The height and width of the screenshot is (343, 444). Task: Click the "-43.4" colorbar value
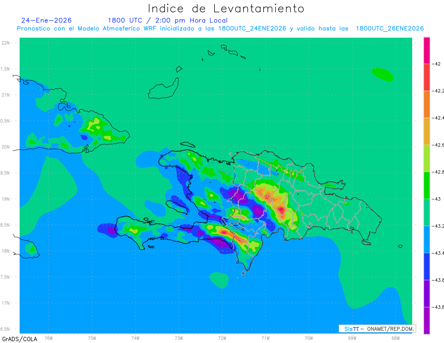pos(438,253)
